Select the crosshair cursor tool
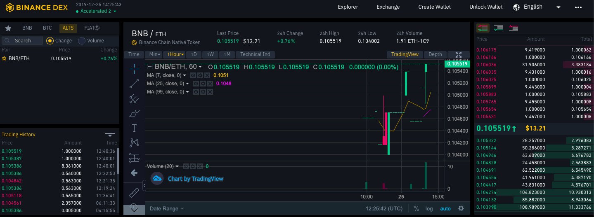 coord(134,68)
